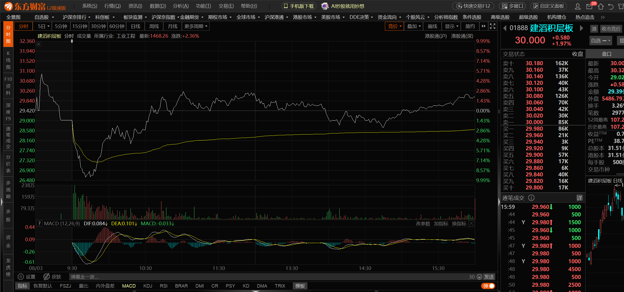Expand the 更多周期 period dropdown

click(x=196, y=26)
